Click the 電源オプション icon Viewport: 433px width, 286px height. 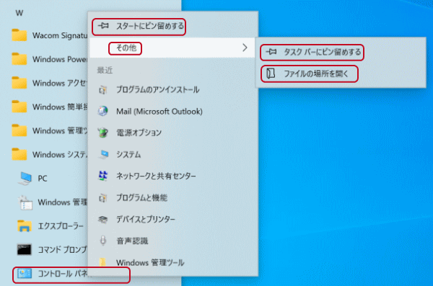[102, 133]
